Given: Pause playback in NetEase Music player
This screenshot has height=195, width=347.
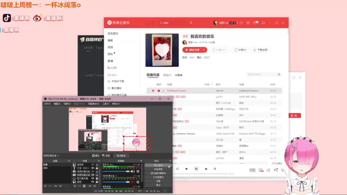Looking at the screenshot, I should point(196,169).
